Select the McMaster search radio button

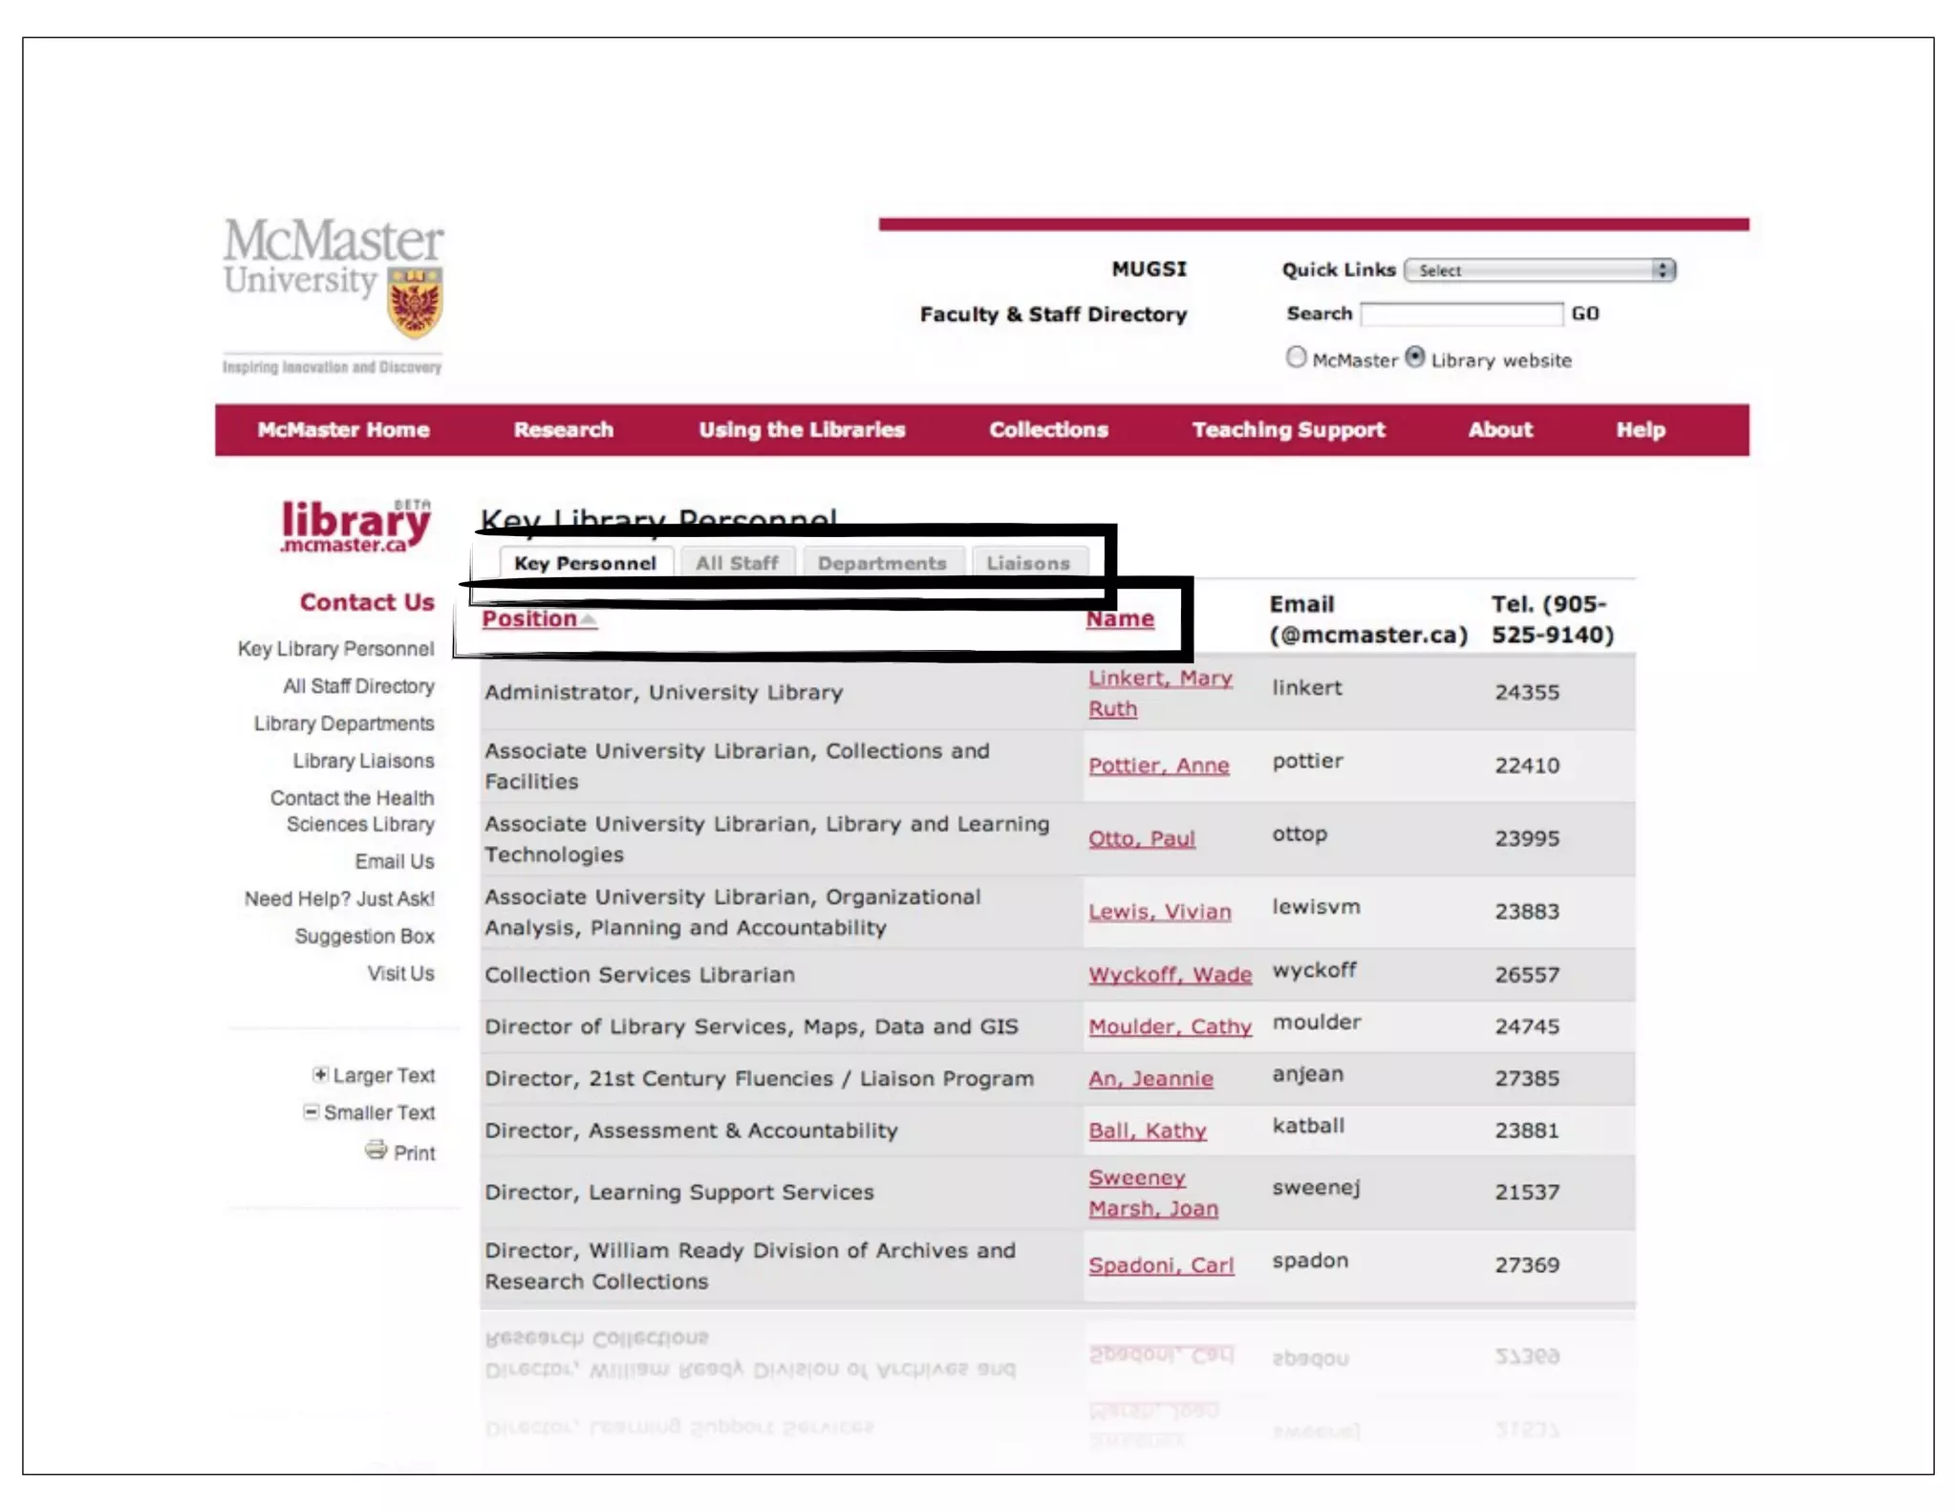coord(1296,357)
